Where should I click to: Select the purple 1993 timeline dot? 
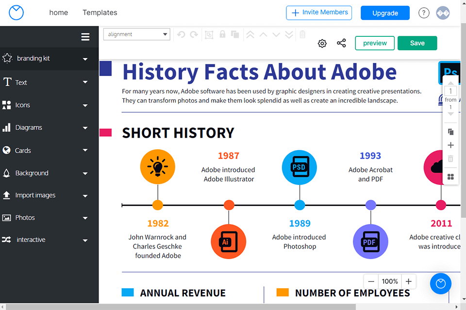[370, 205]
